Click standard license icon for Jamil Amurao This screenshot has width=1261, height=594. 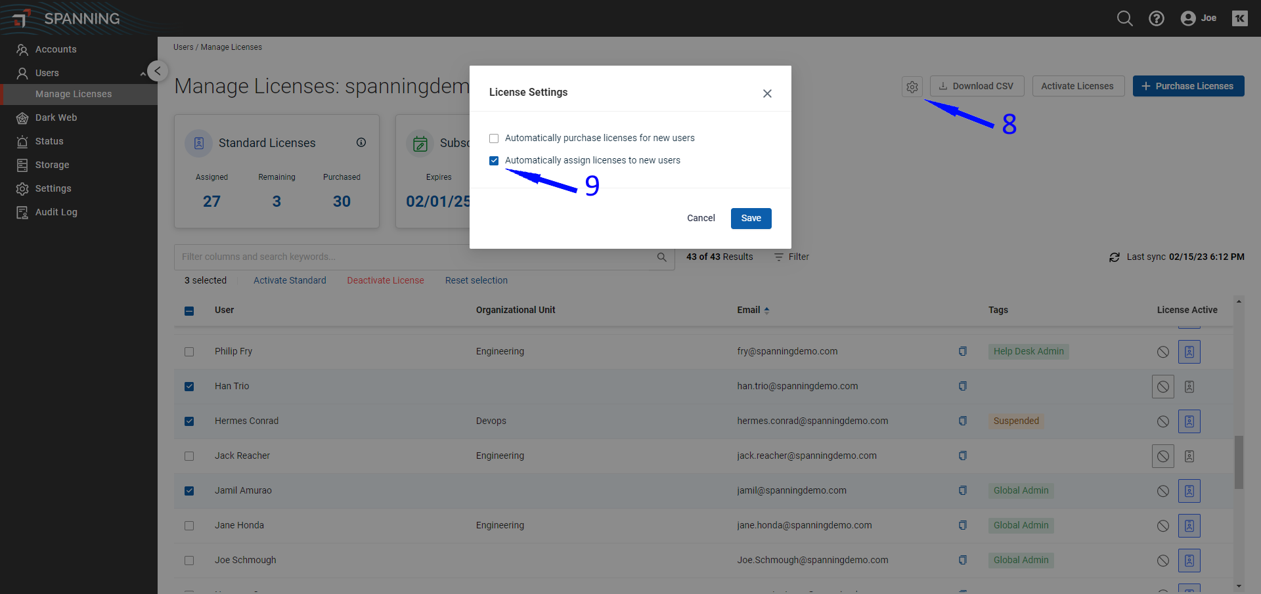pos(1189,491)
